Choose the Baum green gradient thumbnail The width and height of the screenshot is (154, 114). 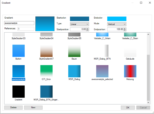74,51
